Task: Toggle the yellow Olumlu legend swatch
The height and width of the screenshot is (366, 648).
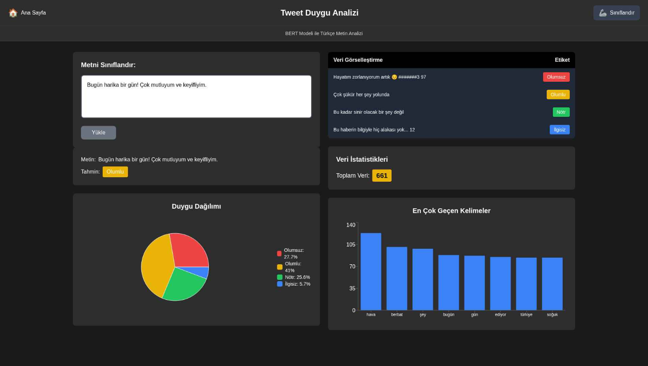Action: [280, 267]
